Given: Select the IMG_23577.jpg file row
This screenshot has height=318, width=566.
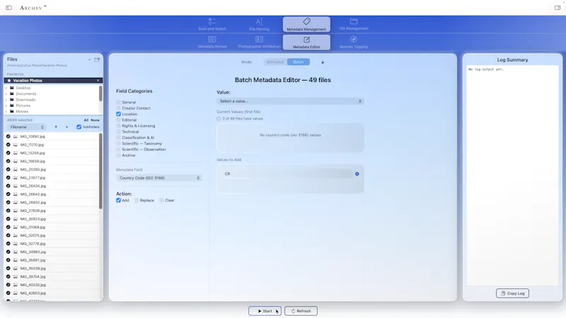Looking at the screenshot, I should pos(52,178).
